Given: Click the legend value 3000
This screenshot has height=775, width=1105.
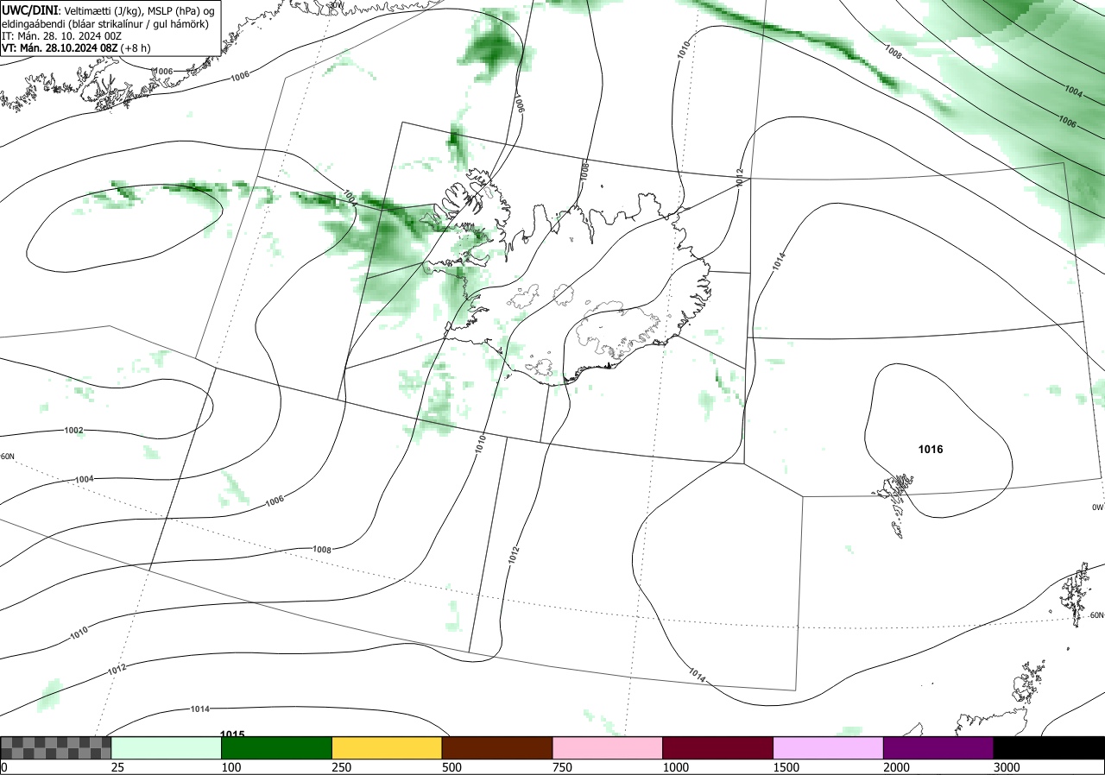Looking at the screenshot, I should coord(1007,767).
